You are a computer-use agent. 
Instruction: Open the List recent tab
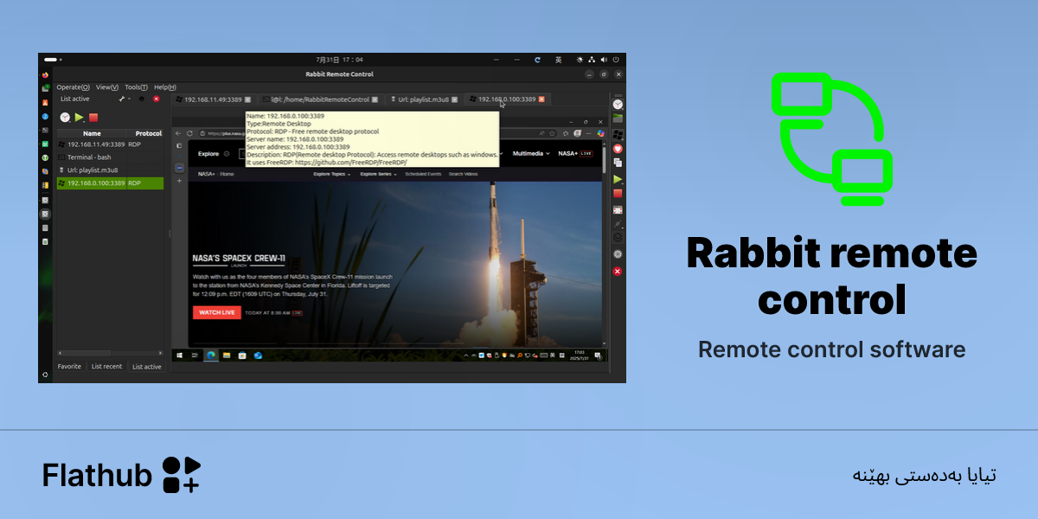point(106,367)
